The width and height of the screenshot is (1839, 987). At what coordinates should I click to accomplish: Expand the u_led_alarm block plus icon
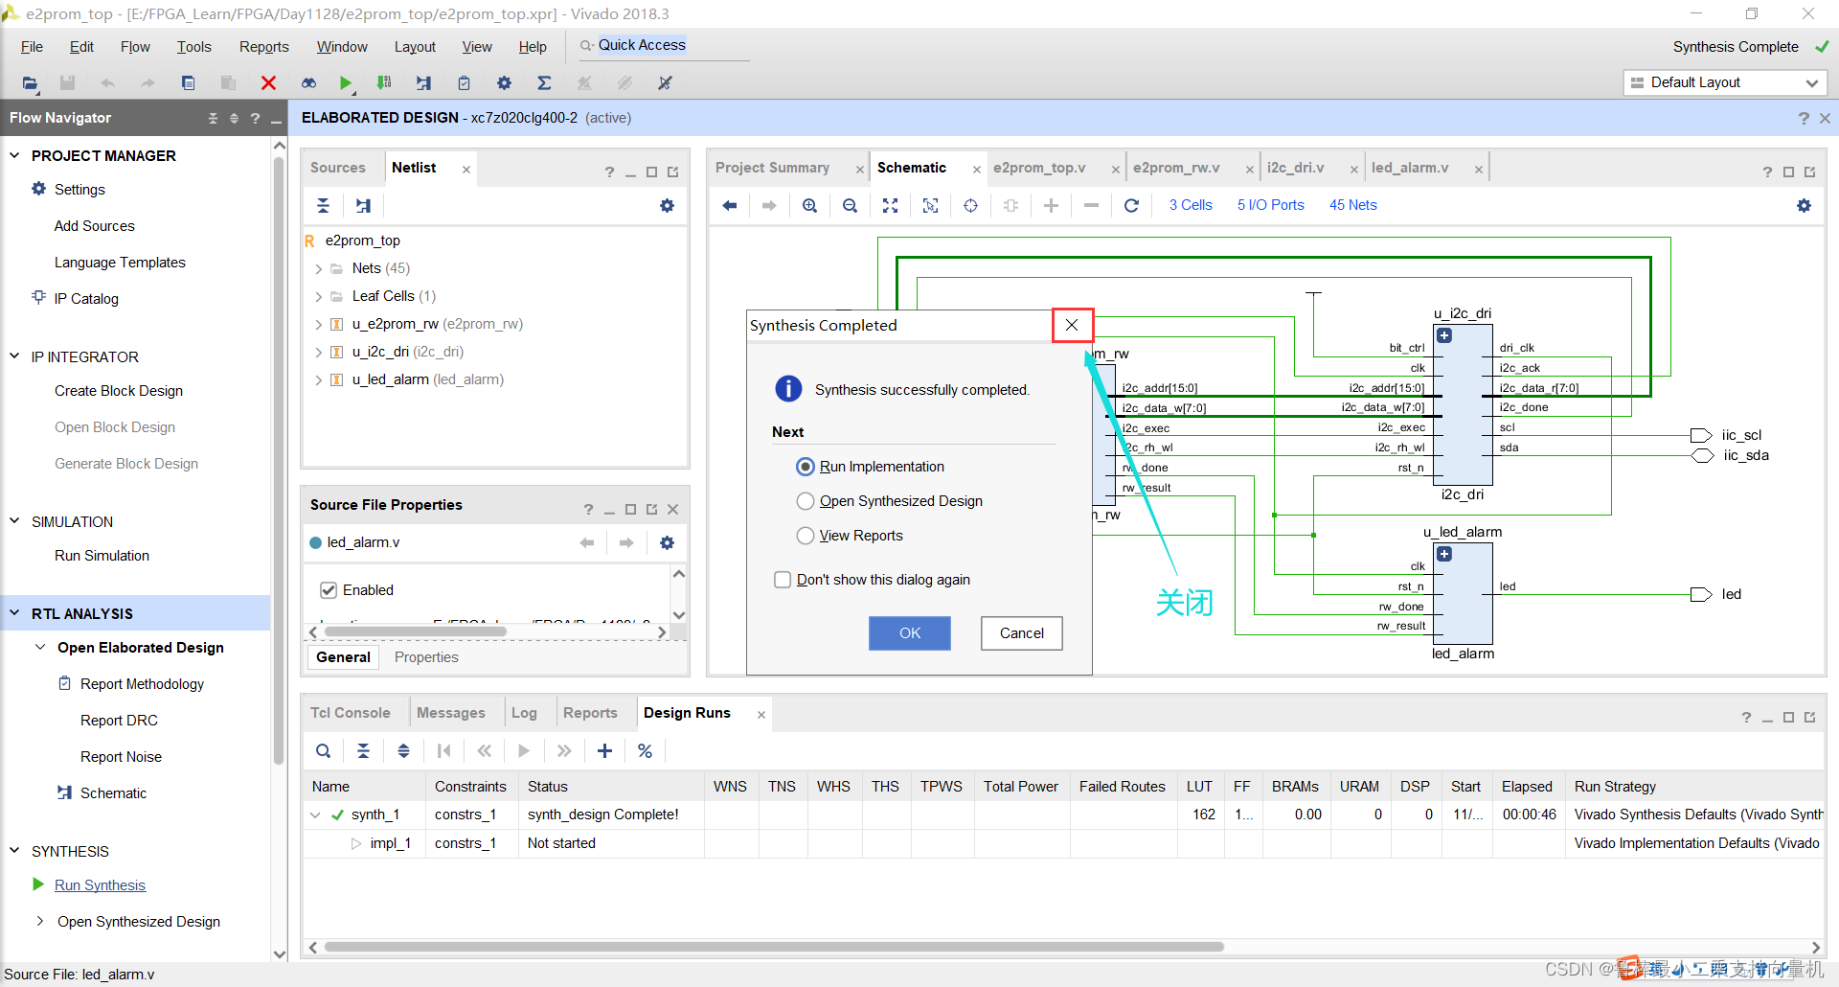[x=1444, y=554]
